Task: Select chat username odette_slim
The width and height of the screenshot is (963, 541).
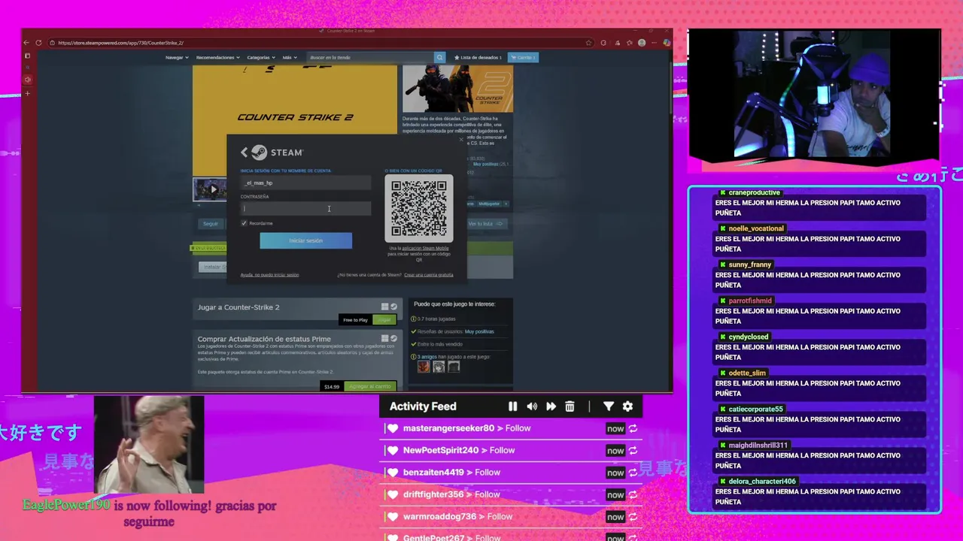Action: (x=747, y=373)
